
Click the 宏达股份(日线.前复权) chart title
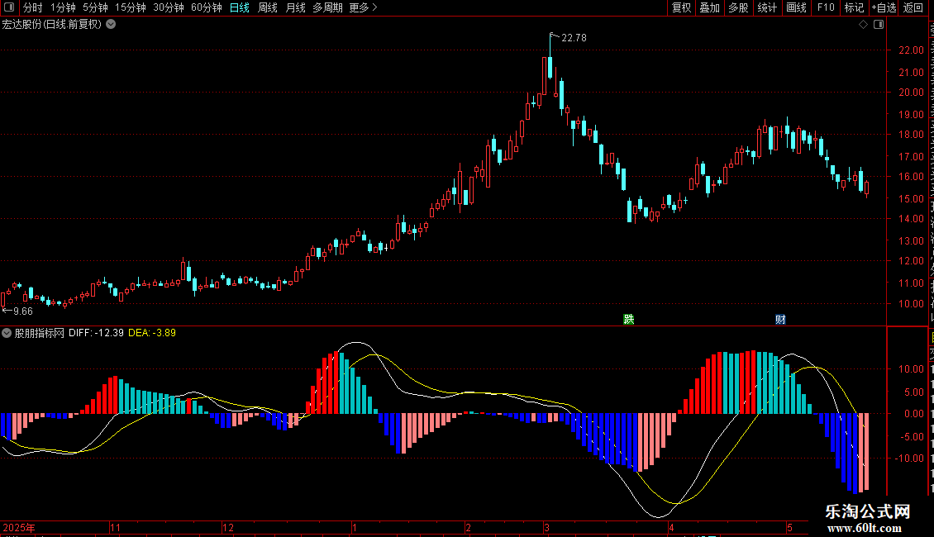(52, 25)
